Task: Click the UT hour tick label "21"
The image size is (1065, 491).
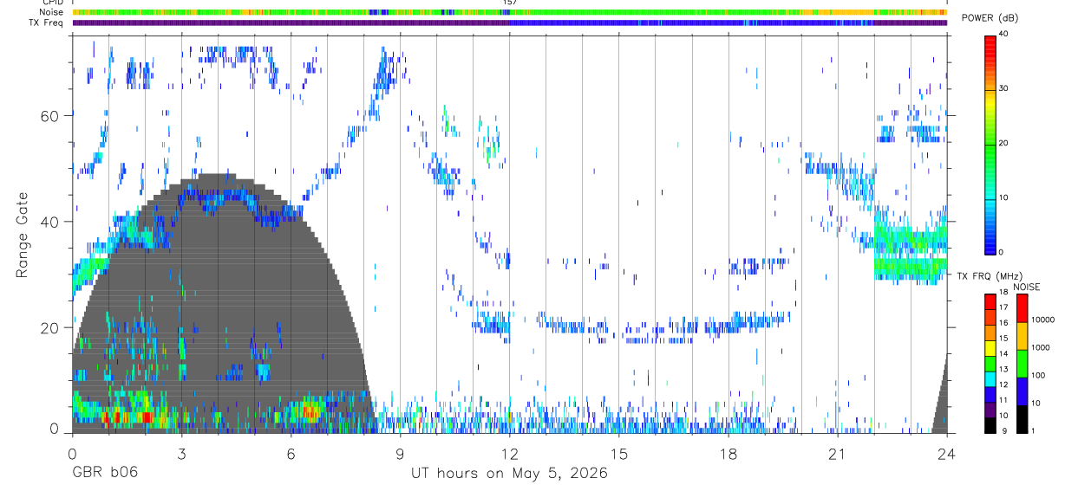Action: (x=837, y=454)
